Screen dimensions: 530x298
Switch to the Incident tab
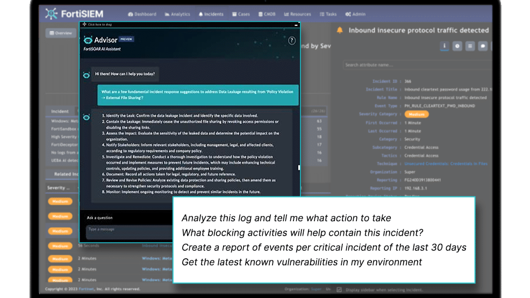point(60,111)
